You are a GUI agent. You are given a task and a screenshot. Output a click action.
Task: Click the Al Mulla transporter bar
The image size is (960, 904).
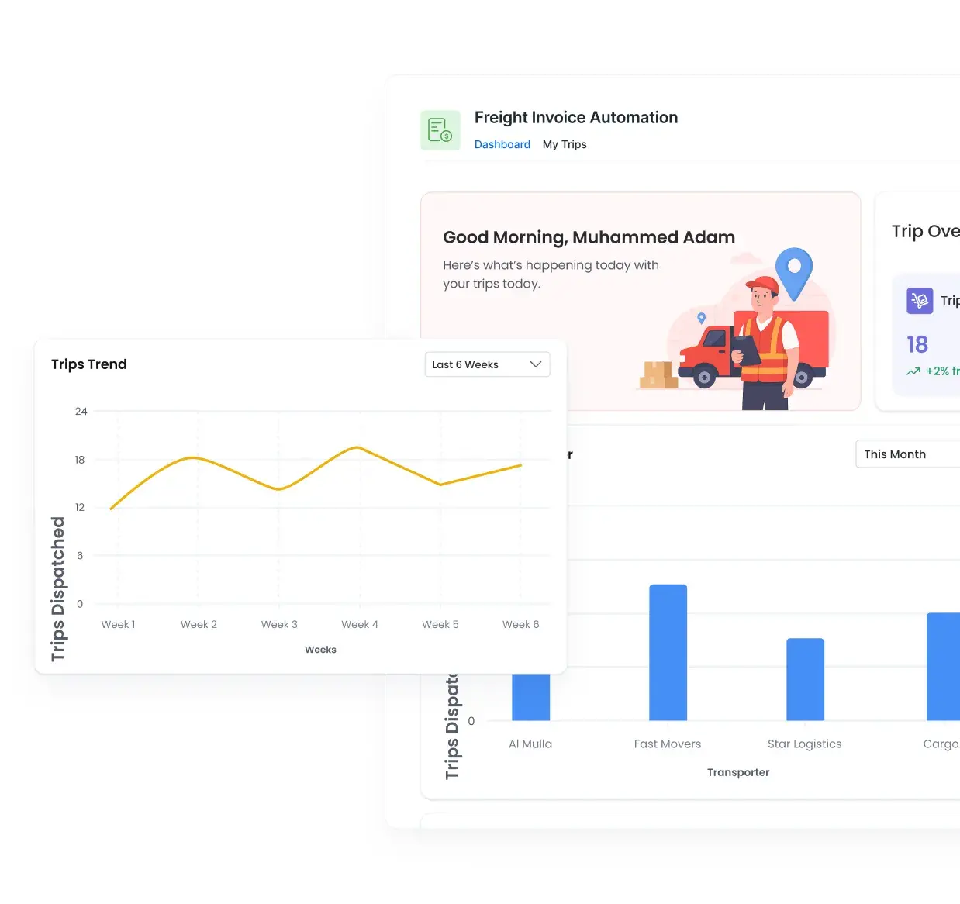pyautogui.click(x=530, y=697)
